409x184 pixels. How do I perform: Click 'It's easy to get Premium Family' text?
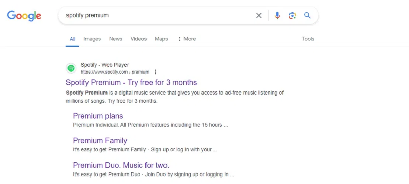coord(145,150)
